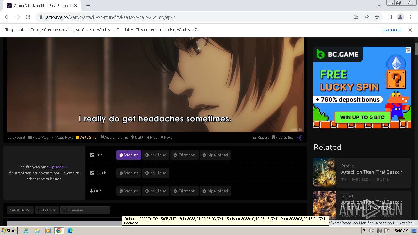Switch to the Sub MyCloud server
418x235 pixels.
point(156,155)
